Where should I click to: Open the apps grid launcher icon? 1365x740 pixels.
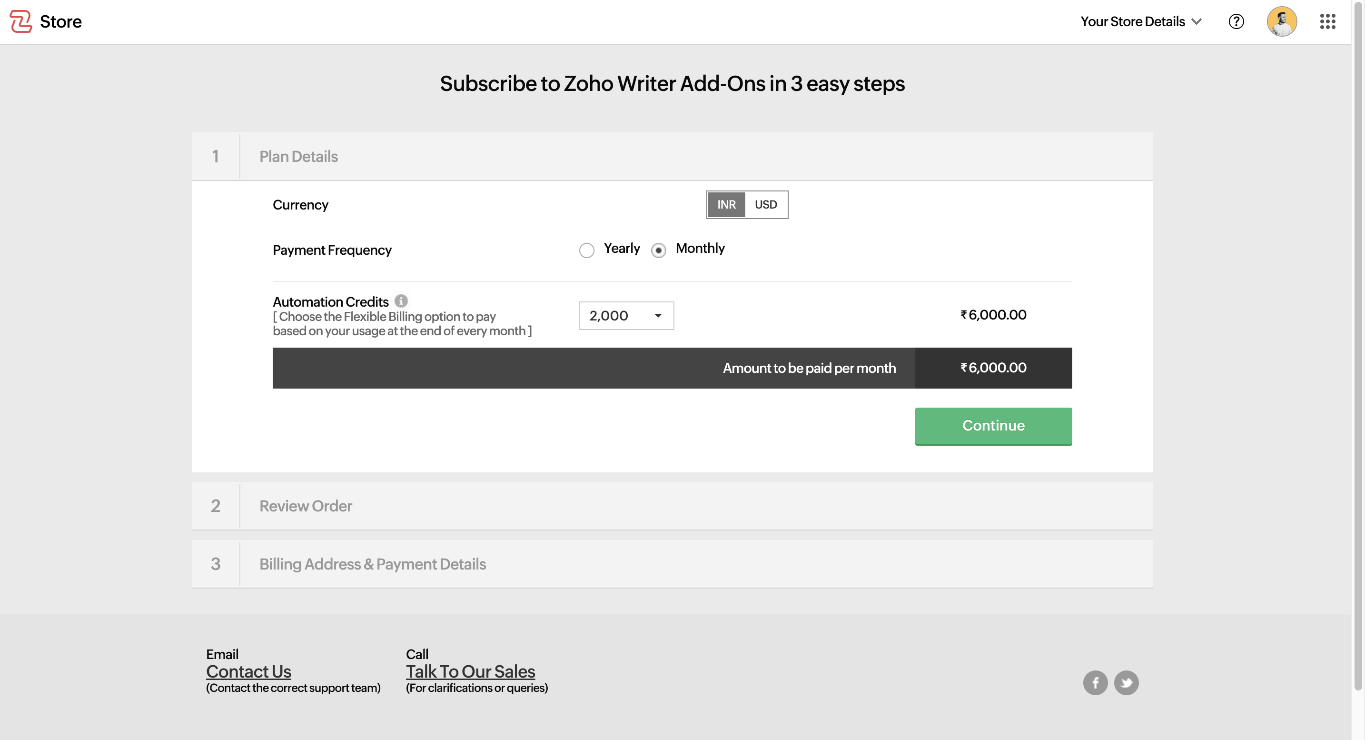[x=1327, y=21]
